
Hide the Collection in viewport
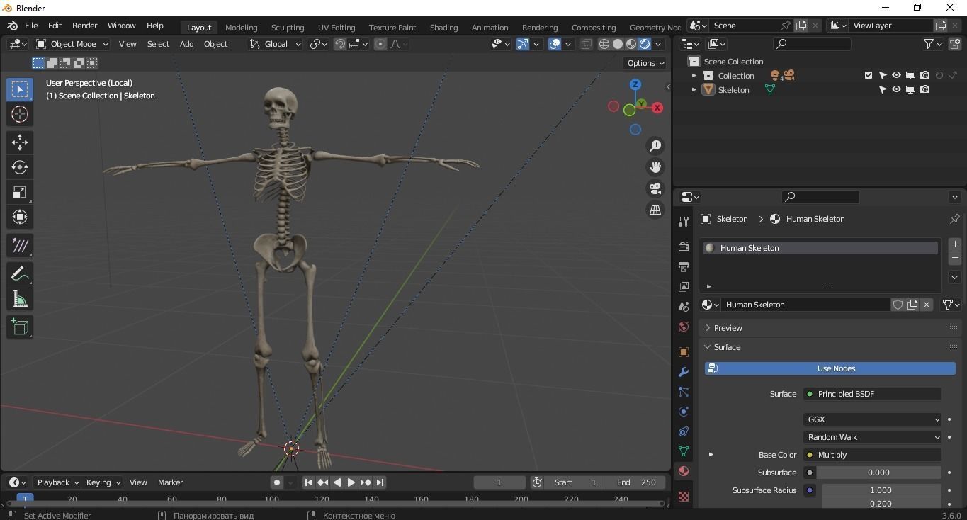click(896, 75)
